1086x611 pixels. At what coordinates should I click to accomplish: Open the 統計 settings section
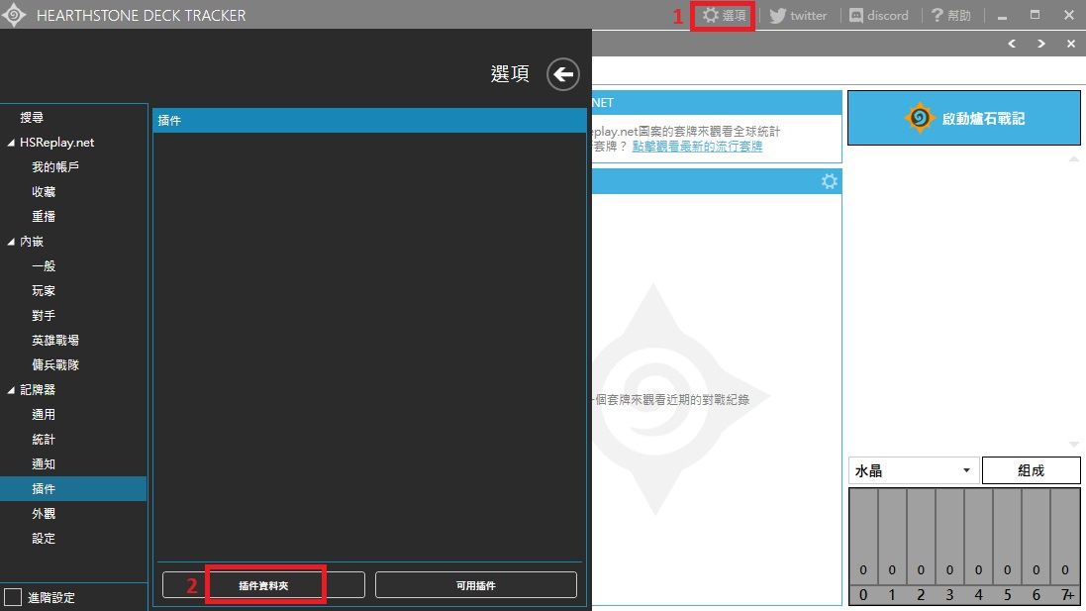pyautogui.click(x=44, y=439)
